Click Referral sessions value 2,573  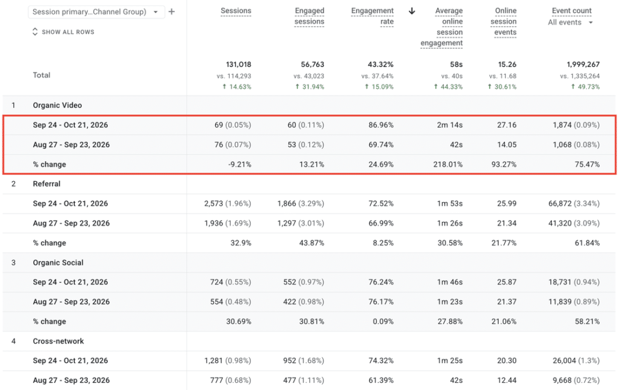213,203
